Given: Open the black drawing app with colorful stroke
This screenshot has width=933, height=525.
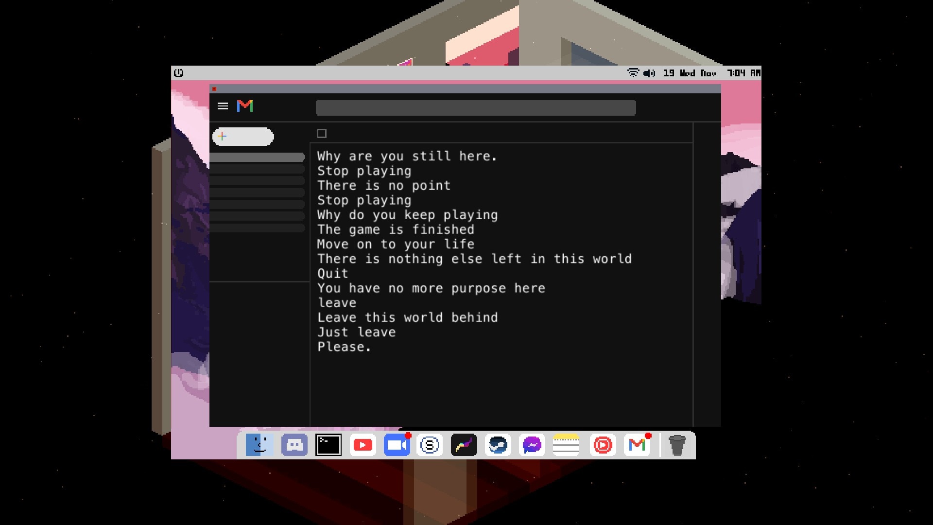Looking at the screenshot, I should click(464, 445).
